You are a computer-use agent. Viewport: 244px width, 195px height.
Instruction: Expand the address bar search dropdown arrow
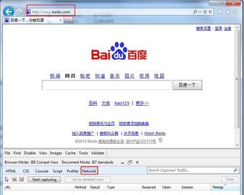coord(200,12)
